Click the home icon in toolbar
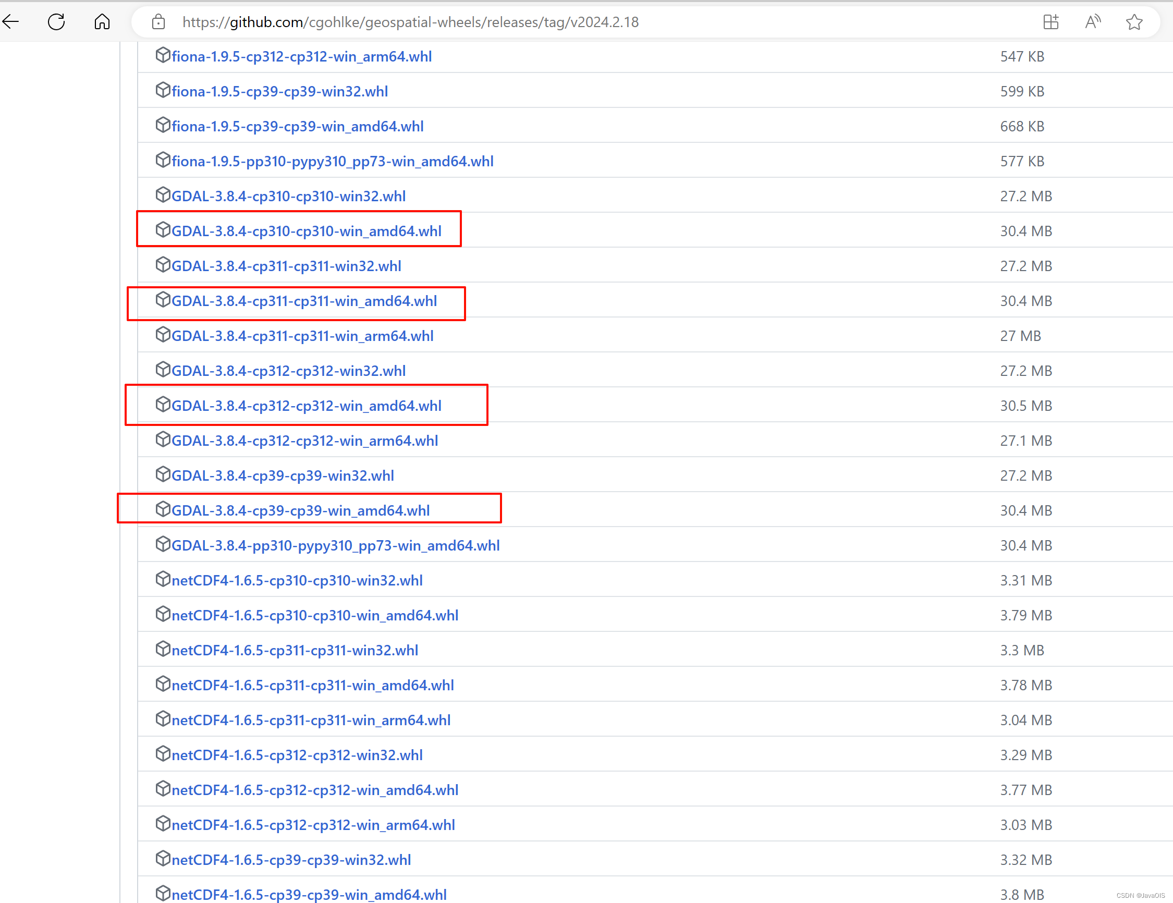Image resolution: width=1173 pixels, height=903 pixels. tap(102, 22)
